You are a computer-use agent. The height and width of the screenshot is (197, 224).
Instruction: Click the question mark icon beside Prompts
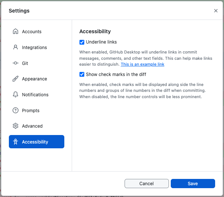point(16,110)
